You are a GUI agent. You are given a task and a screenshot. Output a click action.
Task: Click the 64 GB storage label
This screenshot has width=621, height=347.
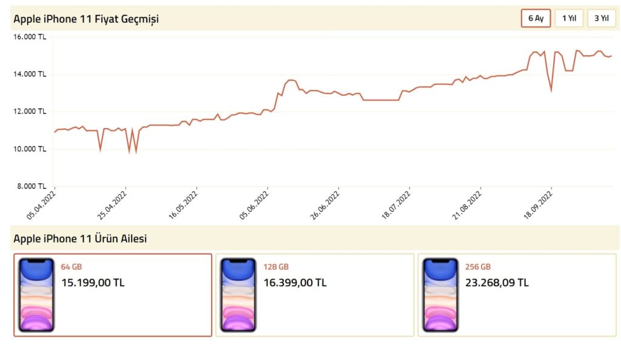point(72,267)
